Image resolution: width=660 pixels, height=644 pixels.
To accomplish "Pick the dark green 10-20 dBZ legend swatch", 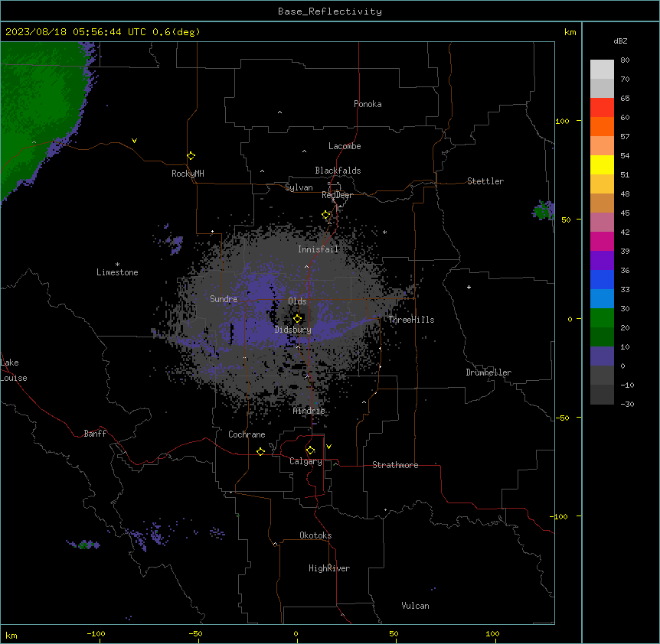I will click(602, 337).
